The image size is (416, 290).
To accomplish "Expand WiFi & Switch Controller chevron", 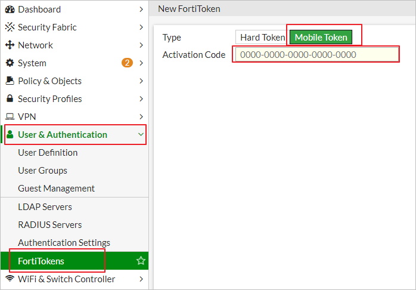I will coord(141,279).
